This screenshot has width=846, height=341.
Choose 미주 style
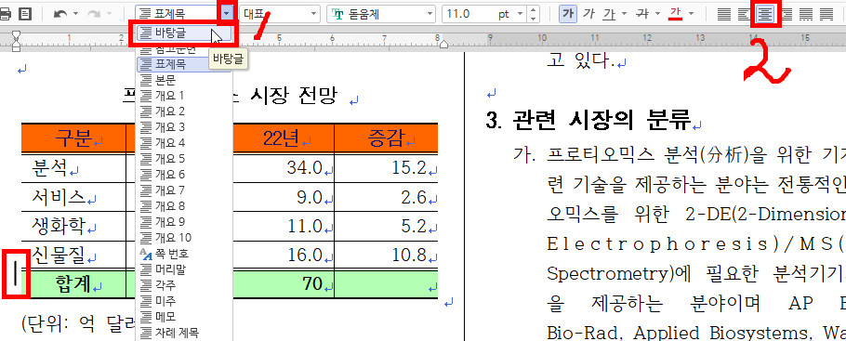click(x=183, y=300)
